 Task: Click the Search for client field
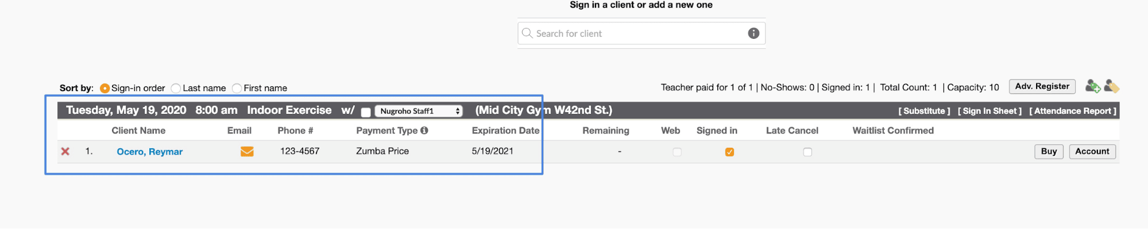click(x=641, y=33)
